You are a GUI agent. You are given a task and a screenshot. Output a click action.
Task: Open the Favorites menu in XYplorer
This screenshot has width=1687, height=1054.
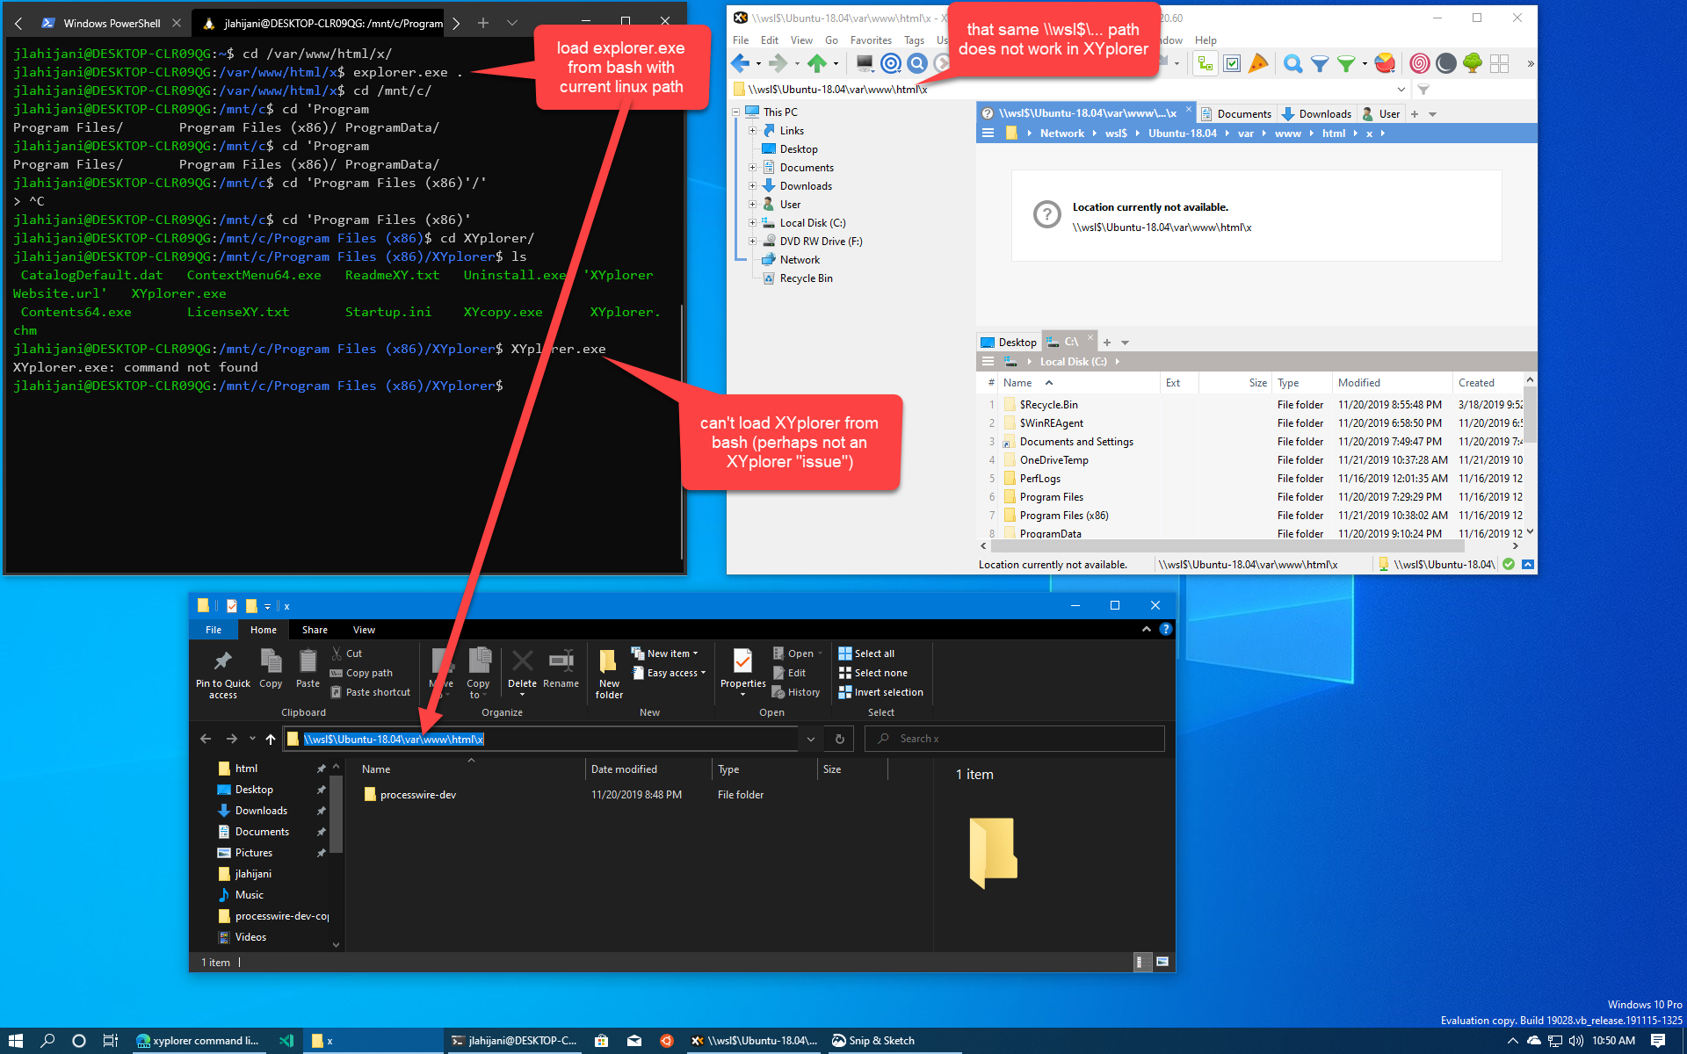(x=870, y=40)
